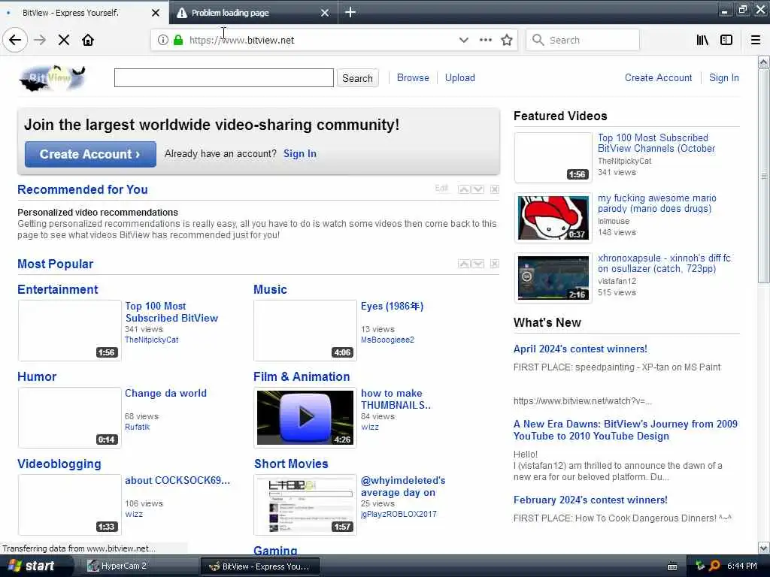Click the BitView site search field
770x577 pixels.
pyautogui.click(x=224, y=78)
